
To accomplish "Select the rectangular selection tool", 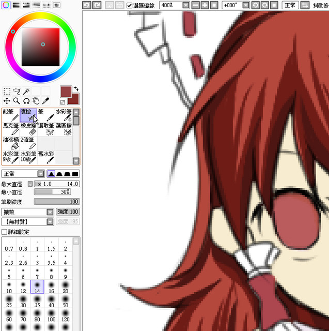I will (x=7, y=92).
